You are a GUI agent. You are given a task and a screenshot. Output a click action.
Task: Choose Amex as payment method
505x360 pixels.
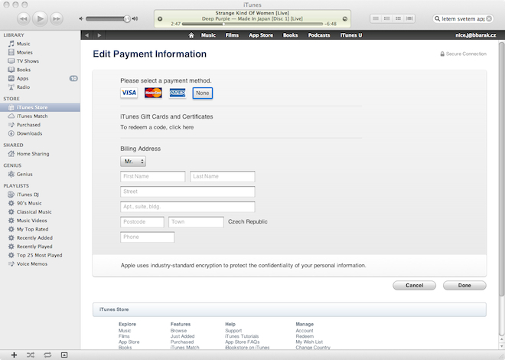pos(178,93)
